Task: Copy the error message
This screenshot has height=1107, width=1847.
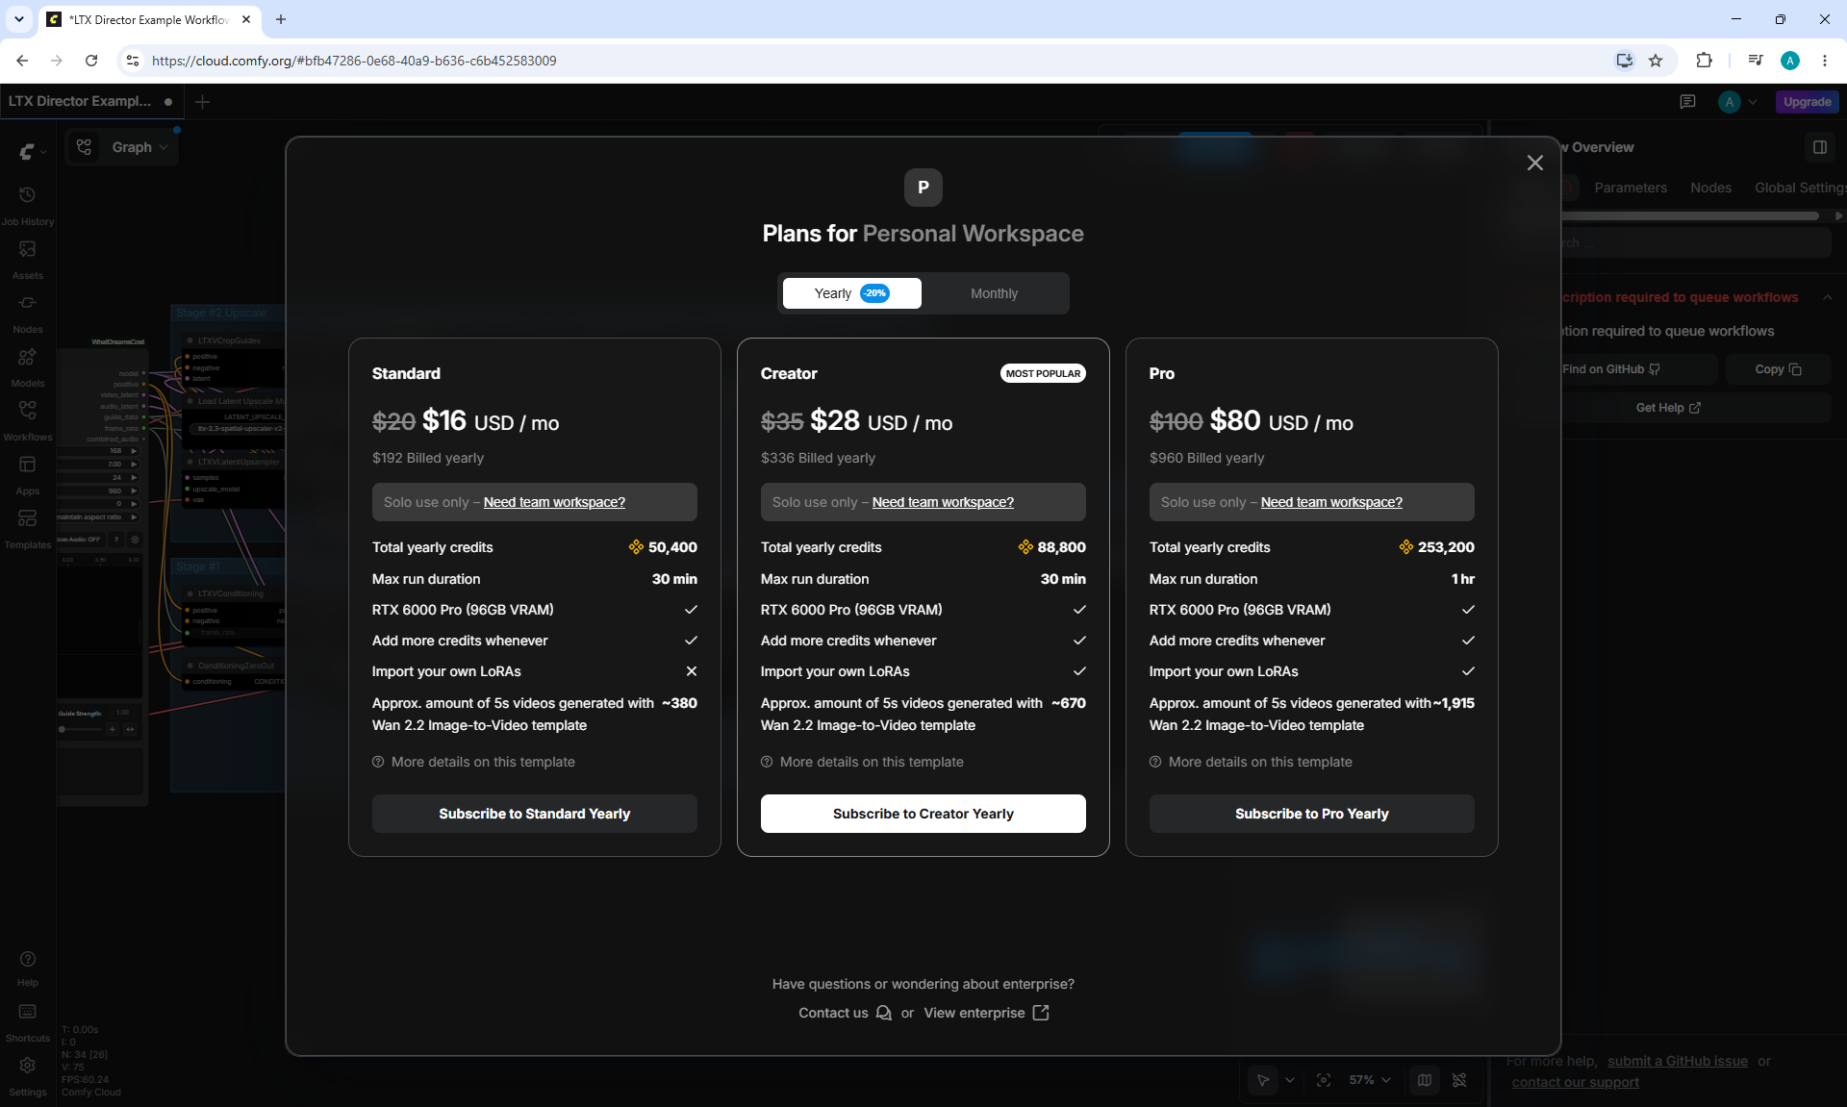Action: click(x=1778, y=369)
